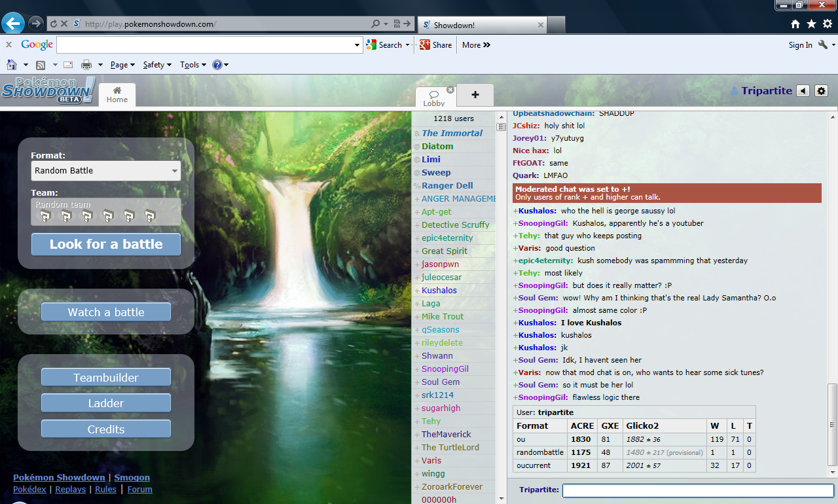The height and width of the screenshot is (504, 838).
Task: Click the RSS feeds icon
Action: (x=41, y=65)
